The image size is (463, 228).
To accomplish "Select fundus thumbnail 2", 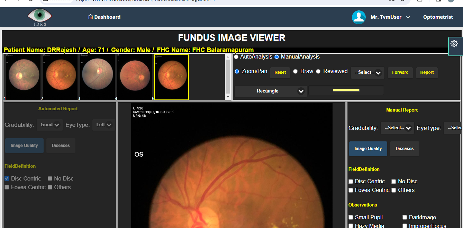I will (x=60, y=77).
